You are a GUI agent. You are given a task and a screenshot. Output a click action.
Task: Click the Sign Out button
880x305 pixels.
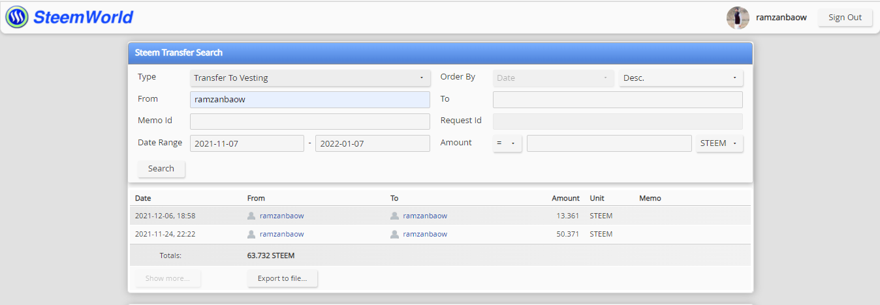tap(845, 18)
